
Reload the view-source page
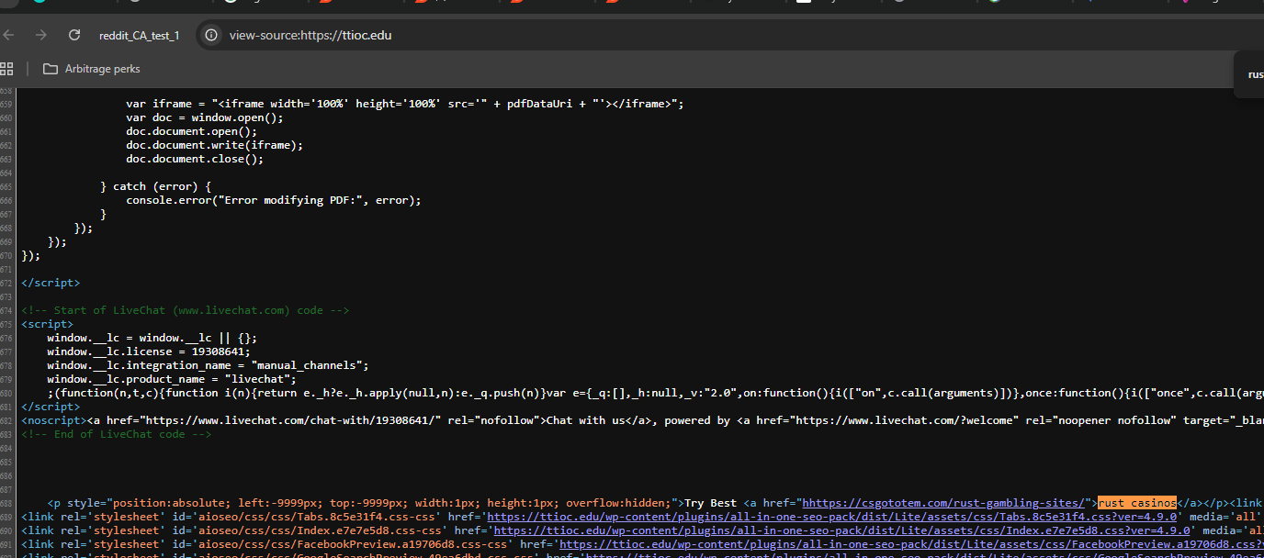coord(74,35)
